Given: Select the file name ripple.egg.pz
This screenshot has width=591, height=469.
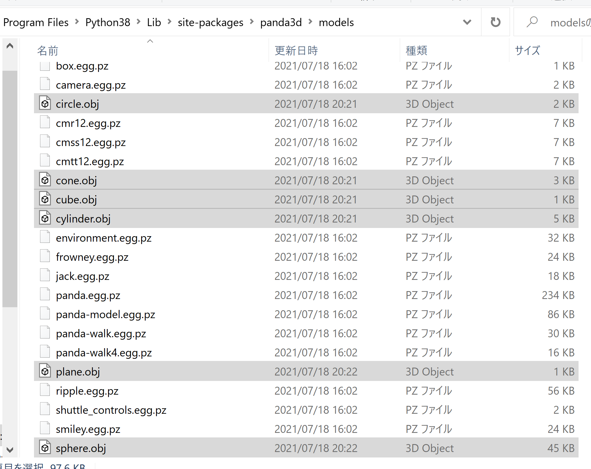Looking at the screenshot, I should (87, 391).
